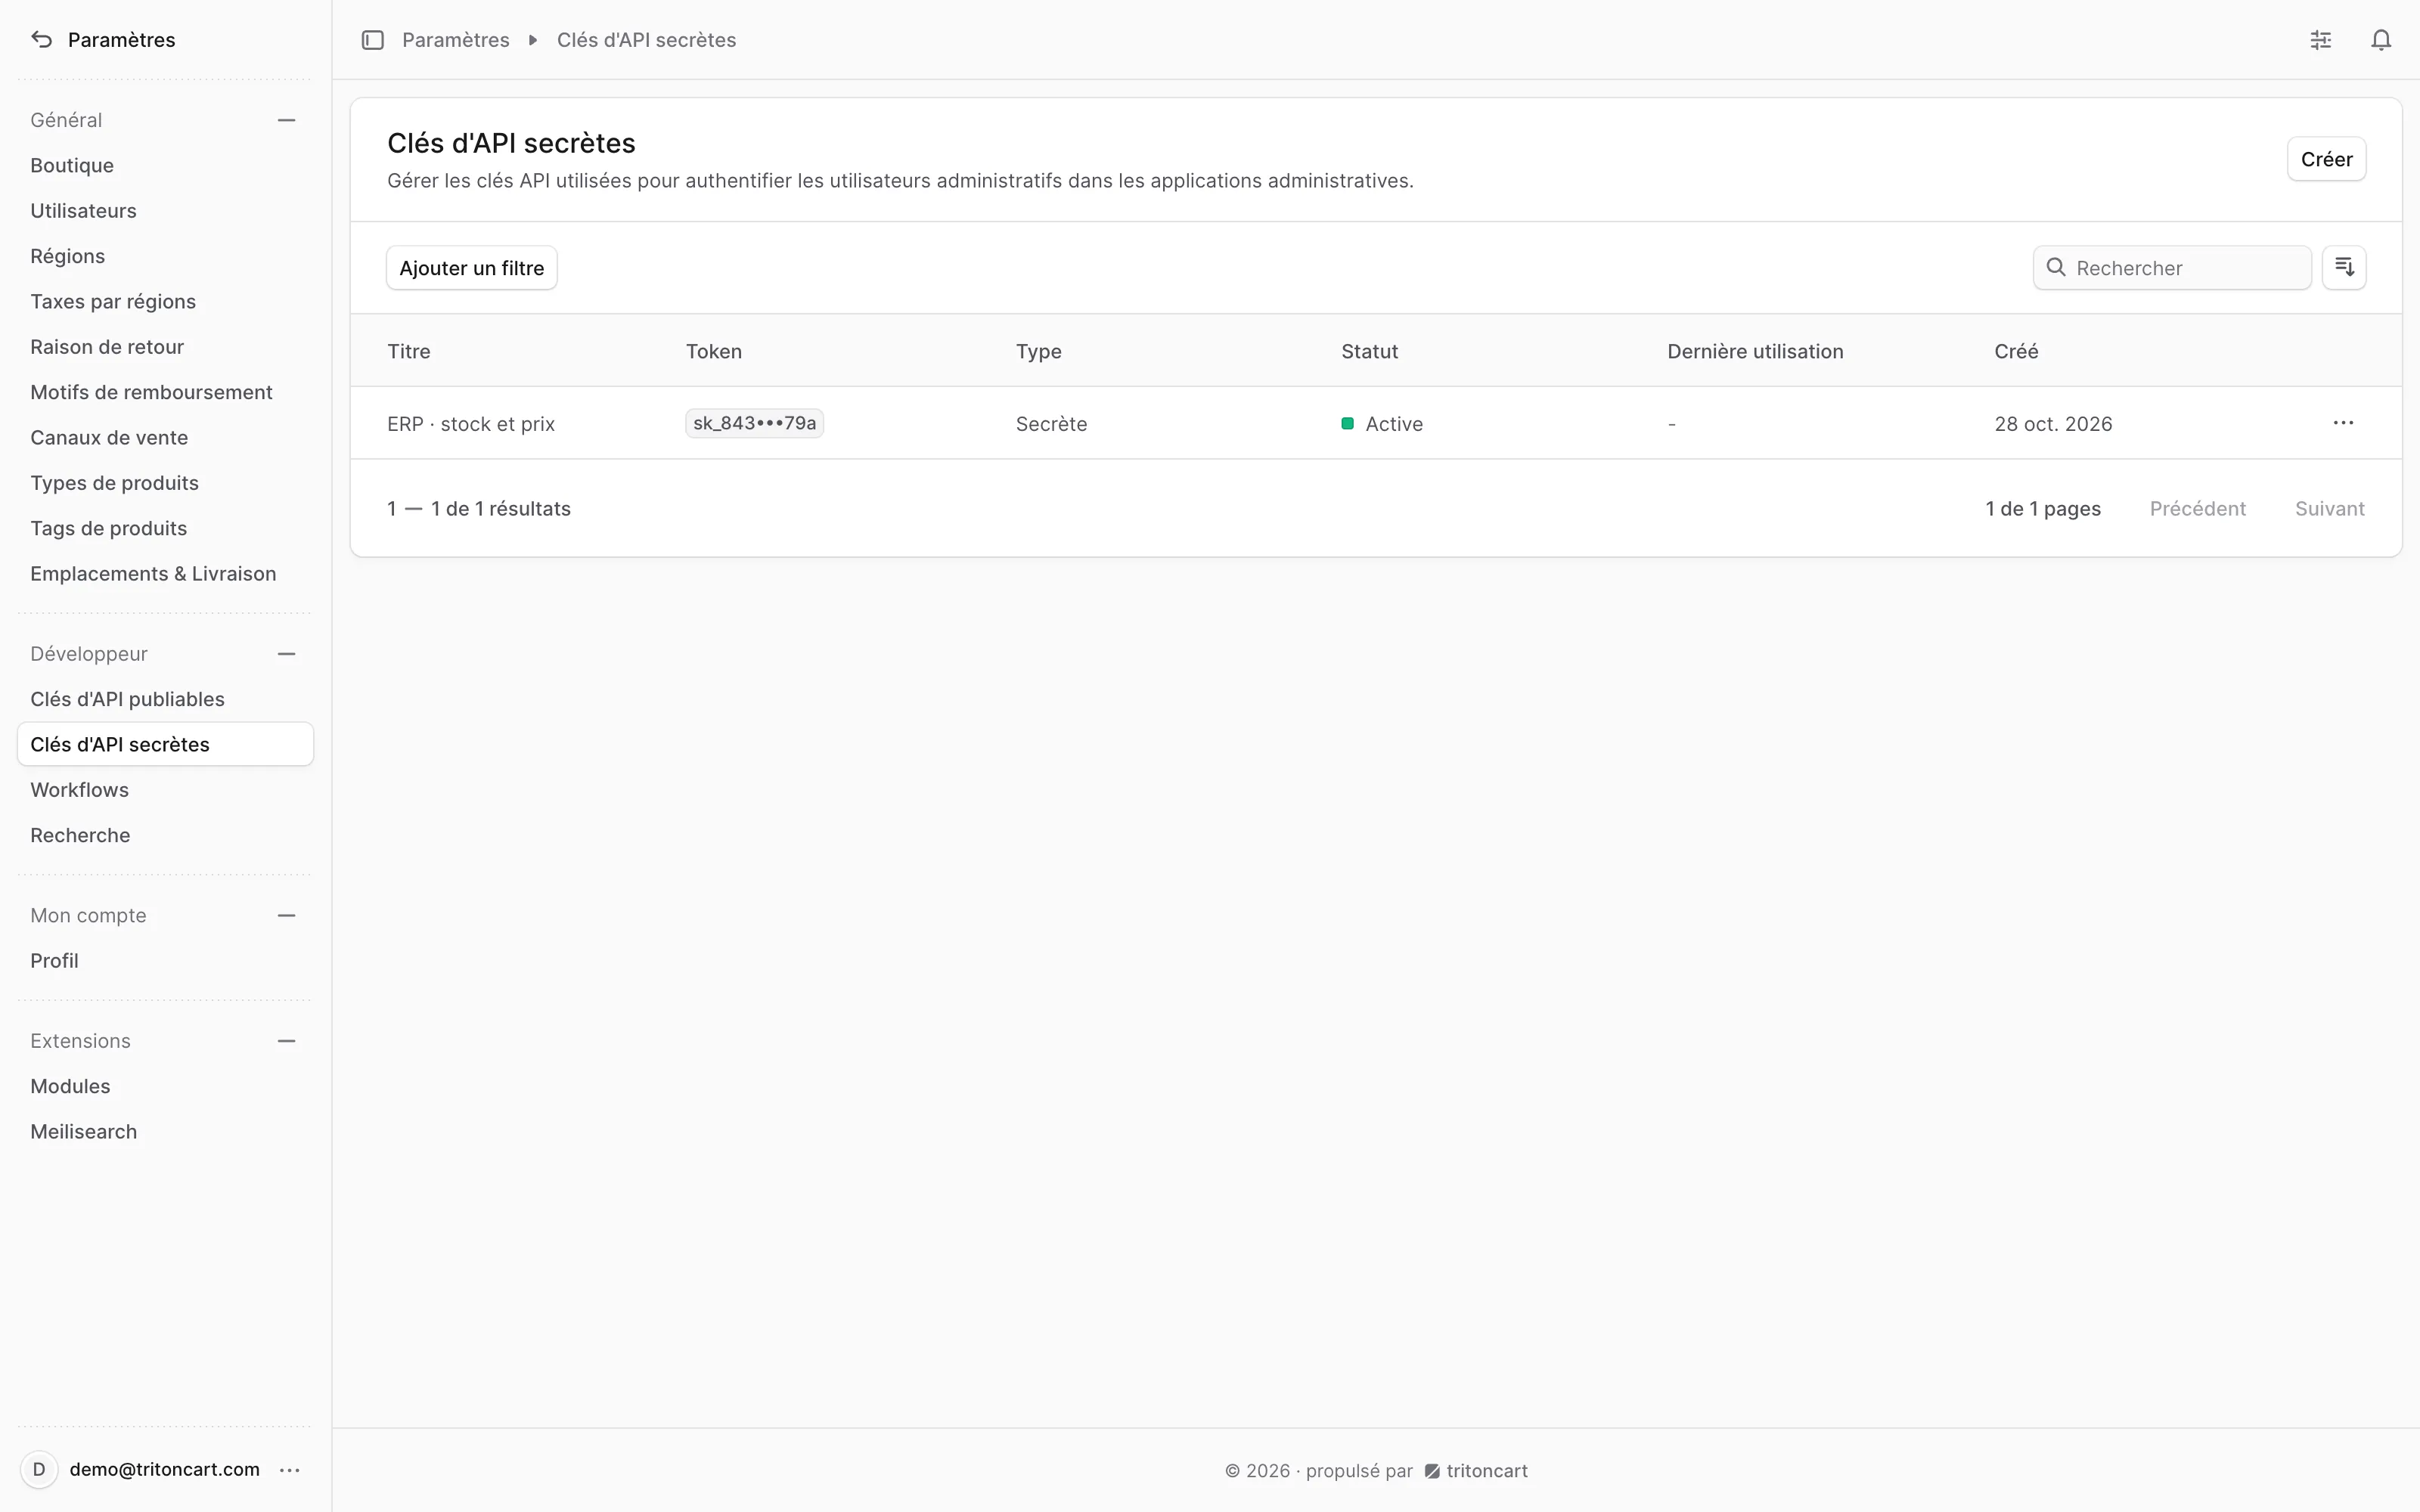Open the notifications bell
The height and width of the screenshot is (1512, 2420).
[2381, 40]
